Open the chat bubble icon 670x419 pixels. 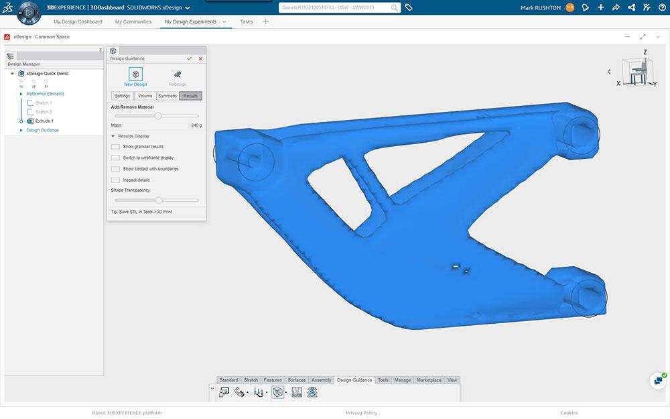pyautogui.click(x=659, y=380)
